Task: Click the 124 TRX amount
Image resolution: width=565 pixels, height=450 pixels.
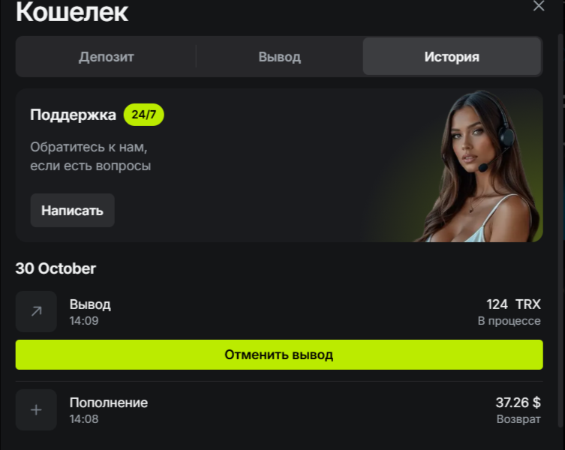Action: (x=513, y=304)
